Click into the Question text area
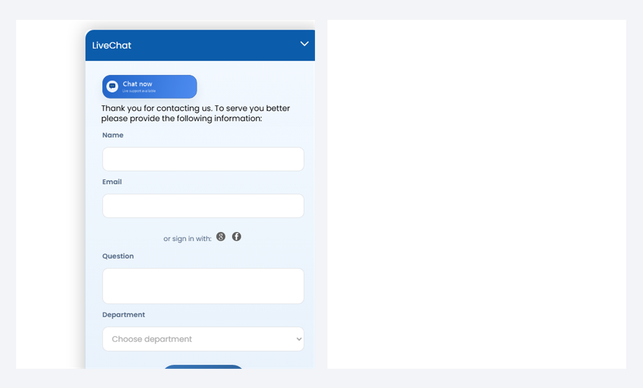Image resolution: width=643 pixels, height=388 pixels. point(203,286)
